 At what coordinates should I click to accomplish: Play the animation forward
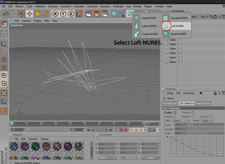102,130
